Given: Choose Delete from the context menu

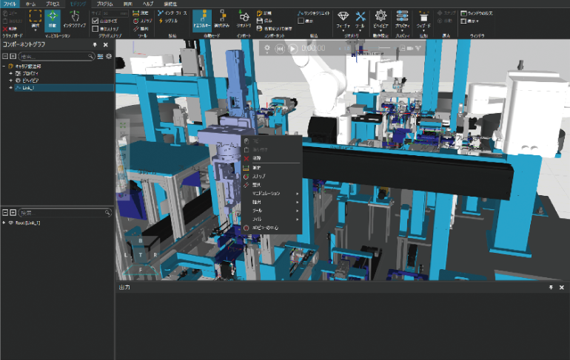Looking at the screenshot, I should coord(257,158).
